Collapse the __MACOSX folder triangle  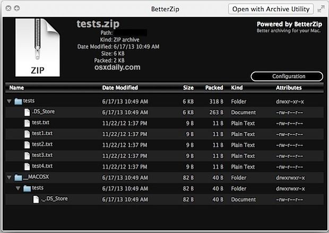click(9, 178)
